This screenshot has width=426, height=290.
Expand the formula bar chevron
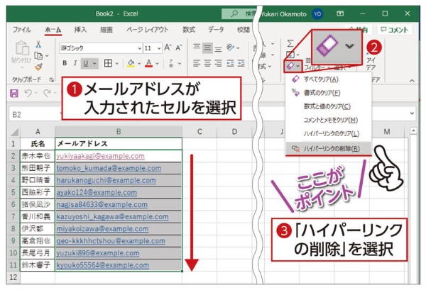coord(412,113)
